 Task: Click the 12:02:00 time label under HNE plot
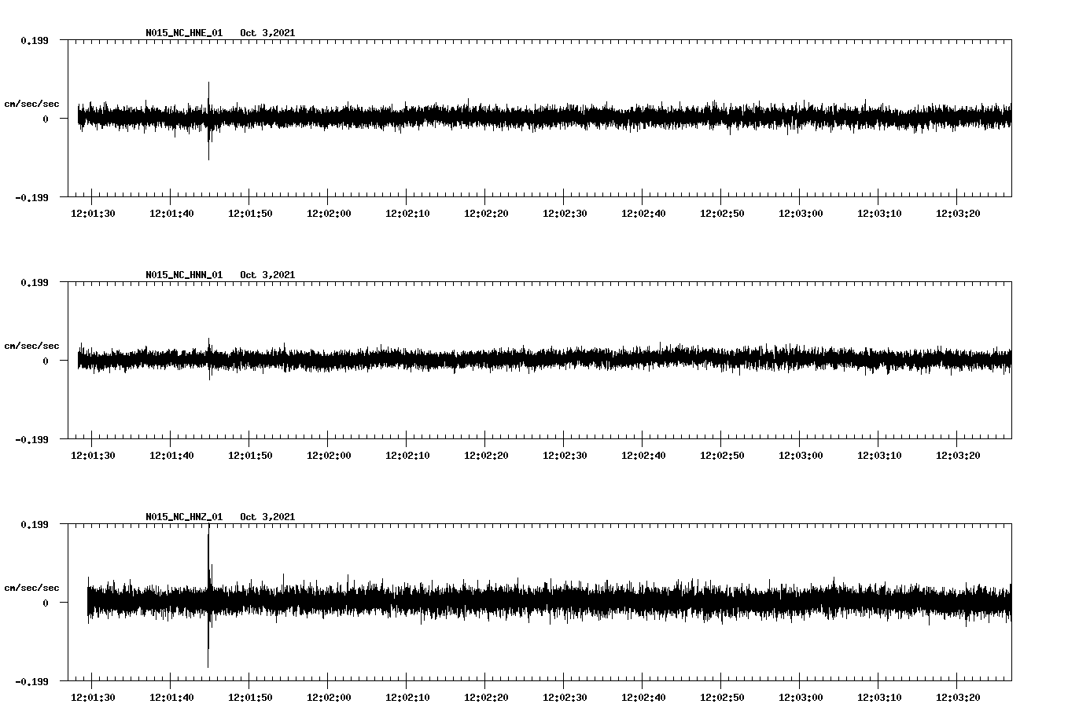pyautogui.click(x=329, y=214)
